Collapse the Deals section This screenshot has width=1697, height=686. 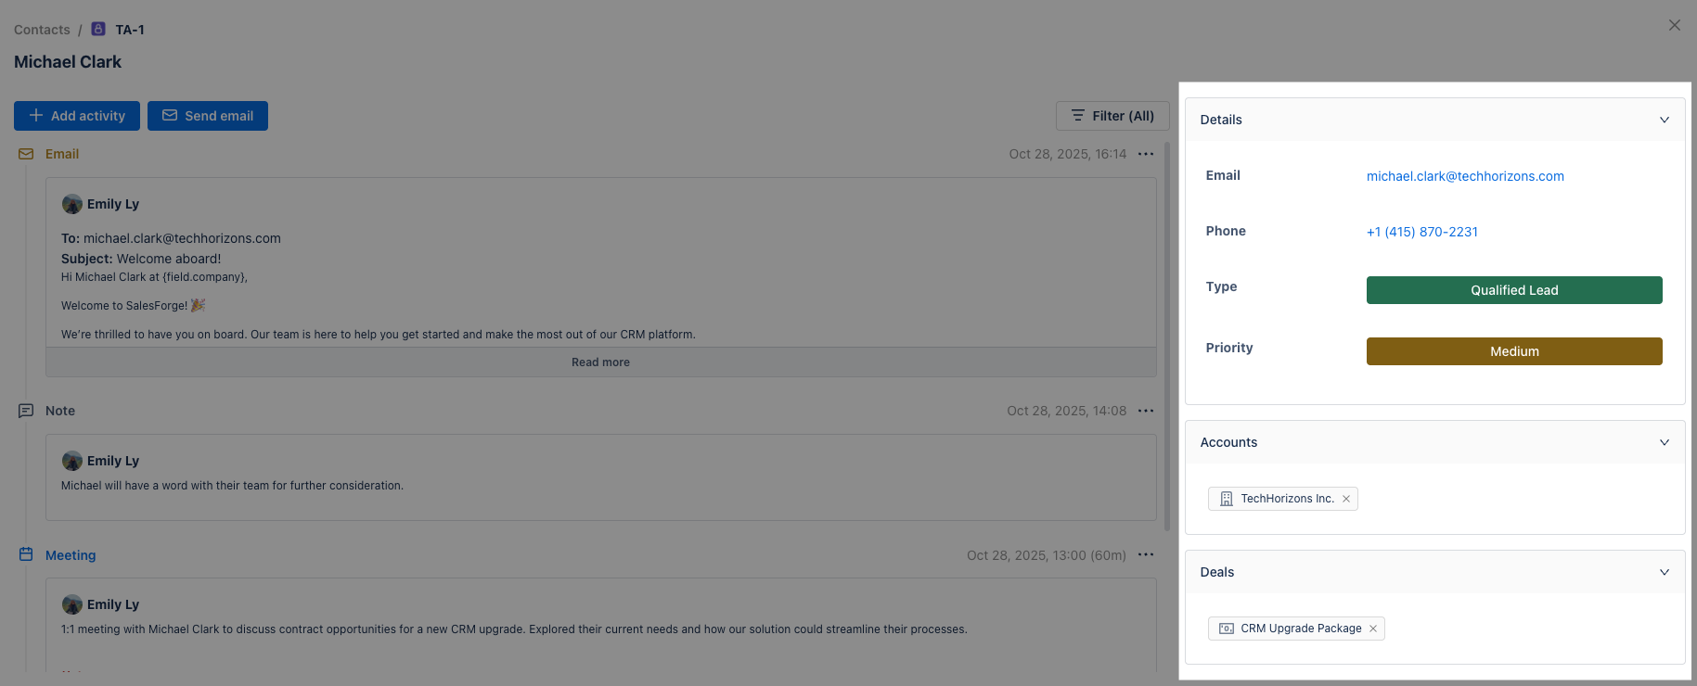coord(1664,572)
